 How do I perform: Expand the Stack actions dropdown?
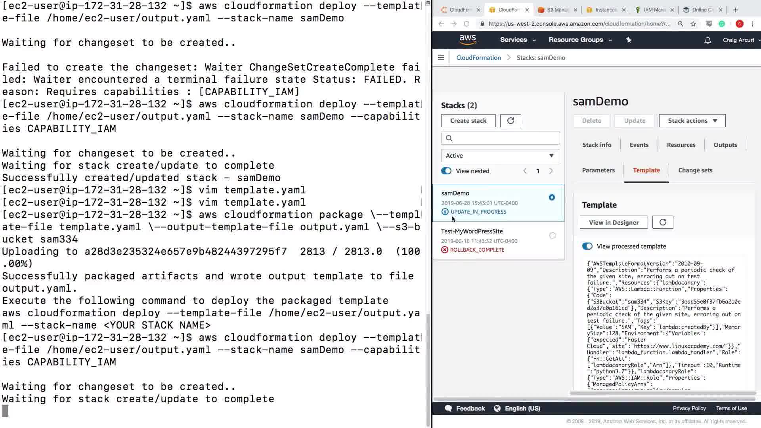(692, 121)
